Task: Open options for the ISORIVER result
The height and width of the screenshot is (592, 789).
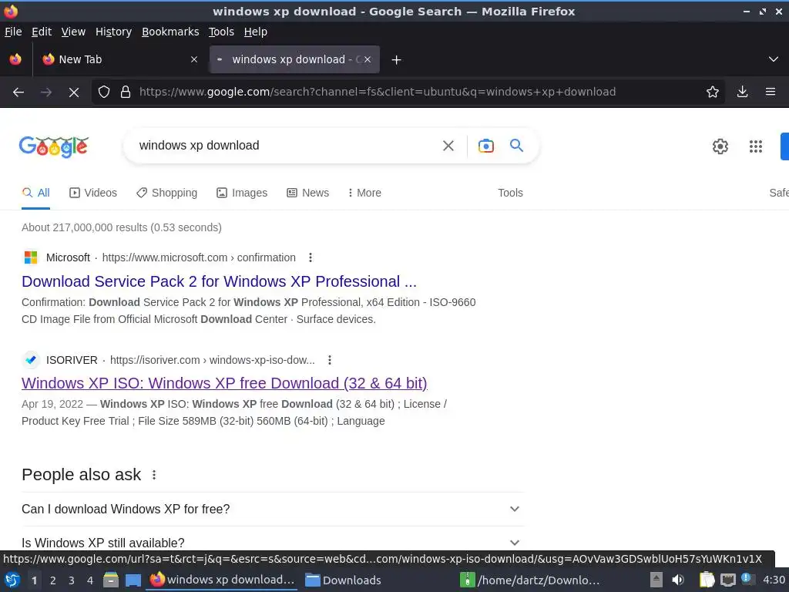Action: (x=330, y=361)
